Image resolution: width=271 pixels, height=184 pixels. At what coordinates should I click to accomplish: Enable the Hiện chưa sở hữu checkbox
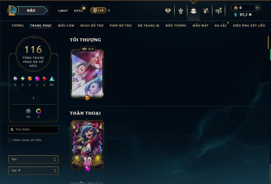coord(10,140)
